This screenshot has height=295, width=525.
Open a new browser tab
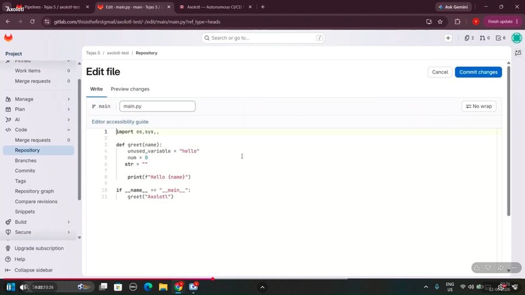tap(262, 7)
